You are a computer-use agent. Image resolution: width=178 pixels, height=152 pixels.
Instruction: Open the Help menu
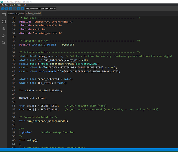pos(25,5)
